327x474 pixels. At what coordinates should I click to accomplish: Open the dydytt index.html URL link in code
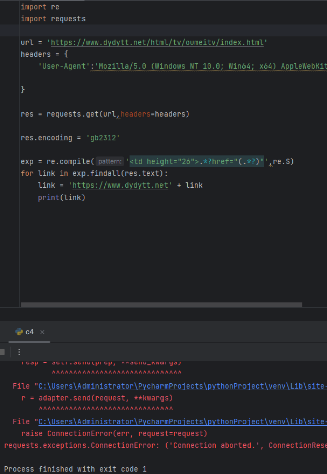point(157,42)
